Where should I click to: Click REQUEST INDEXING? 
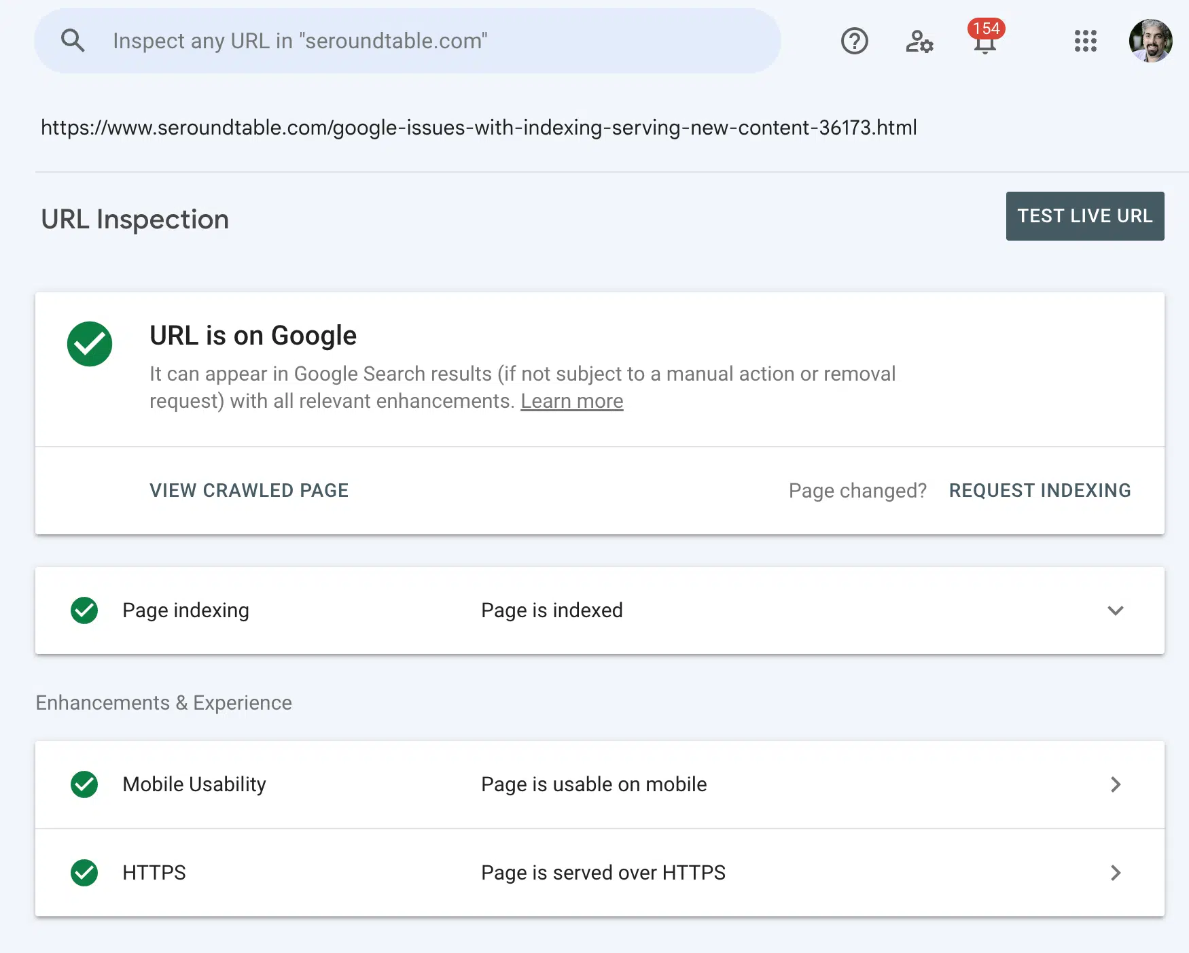[1040, 491]
